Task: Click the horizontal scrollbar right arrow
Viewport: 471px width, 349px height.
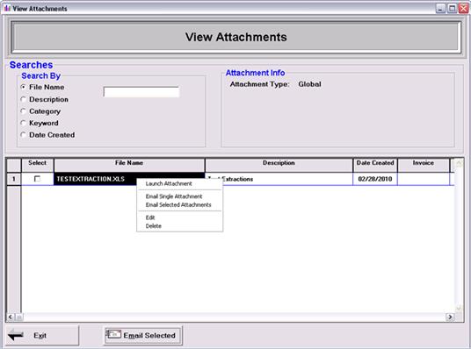Action: [x=450, y=317]
